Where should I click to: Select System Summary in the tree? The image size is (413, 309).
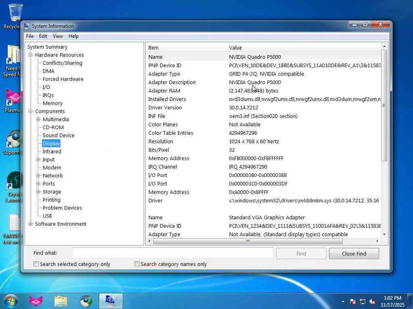tap(48, 47)
